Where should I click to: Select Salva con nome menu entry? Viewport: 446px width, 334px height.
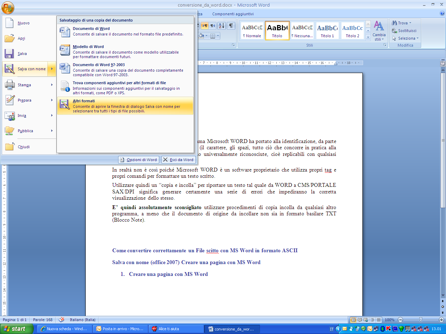(x=25, y=69)
